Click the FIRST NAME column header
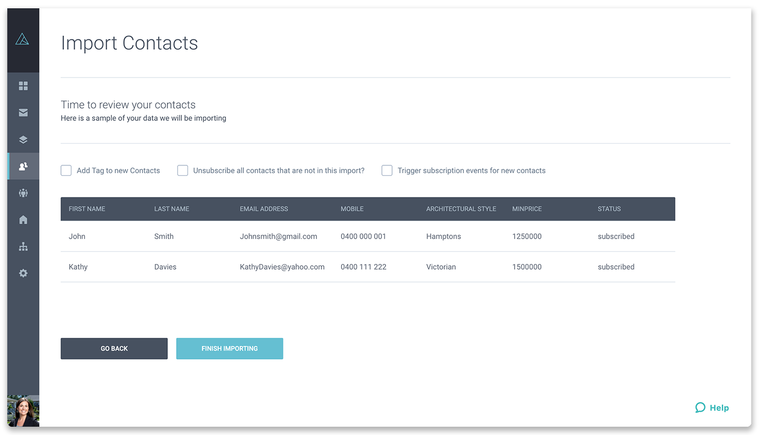Viewport: 759px width, 435px height. (87, 209)
